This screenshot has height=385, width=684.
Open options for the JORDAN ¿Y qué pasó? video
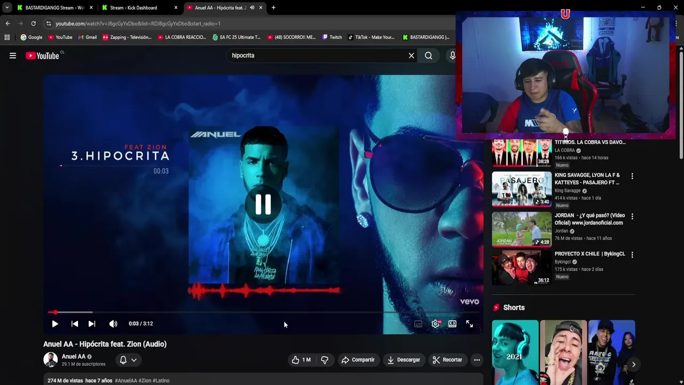(632, 217)
